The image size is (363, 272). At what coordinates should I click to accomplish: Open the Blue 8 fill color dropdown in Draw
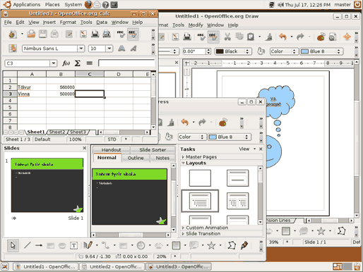338,51
